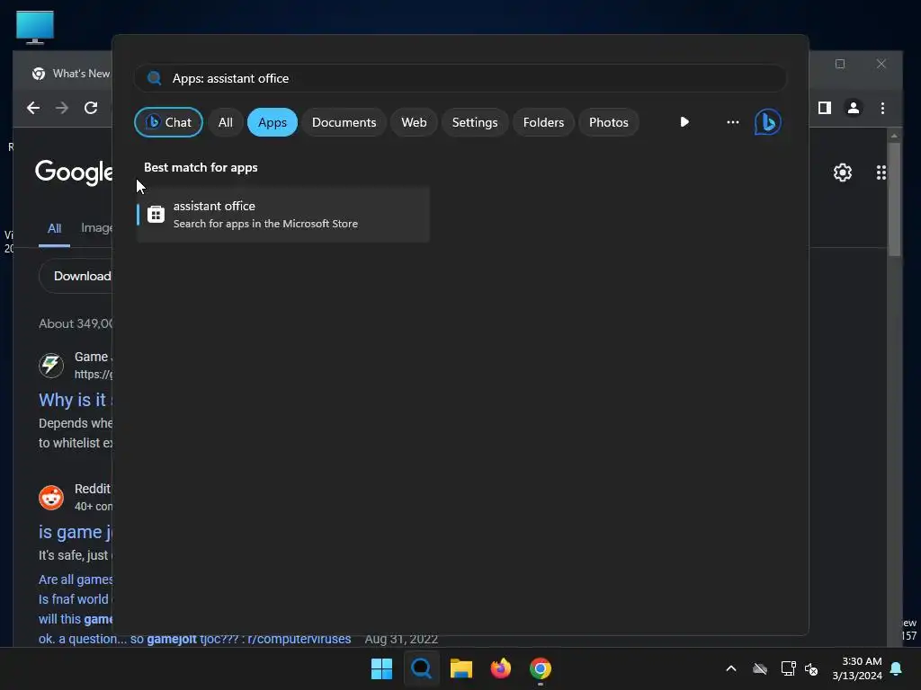Open the 'is game j' Reddit result
This screenshot has width=921, height=690.
click(76, 532)
